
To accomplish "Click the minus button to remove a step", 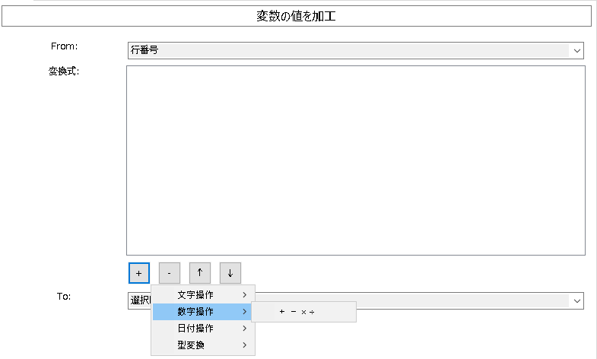I will tap(169, 272).
